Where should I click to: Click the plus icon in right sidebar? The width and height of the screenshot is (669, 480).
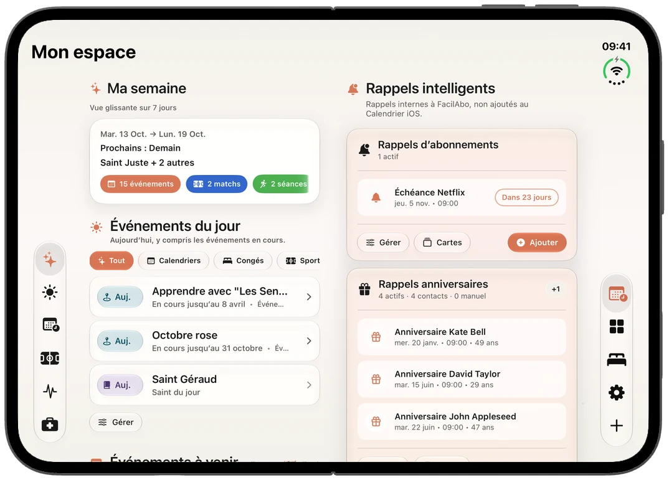617,425
